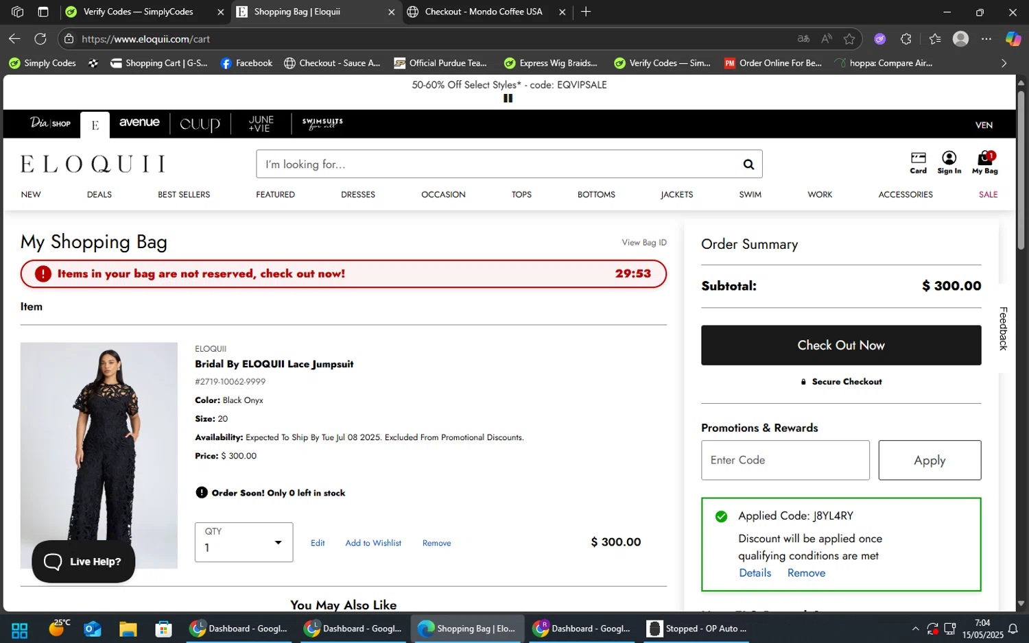This screenshot has width=1029, height=643.
Task: Open the SALE menu
Action: click(x=988, y=195)
